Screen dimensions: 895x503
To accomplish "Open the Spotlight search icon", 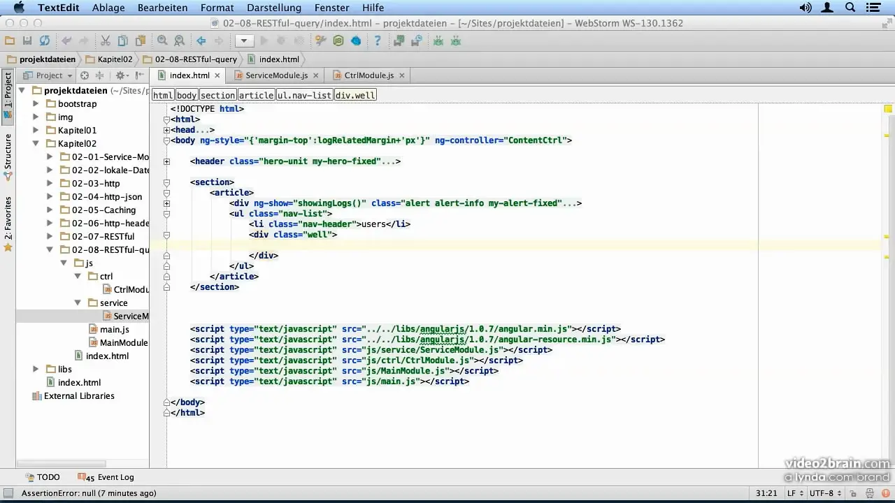I will pyautogui.click(x=850, y=8).
